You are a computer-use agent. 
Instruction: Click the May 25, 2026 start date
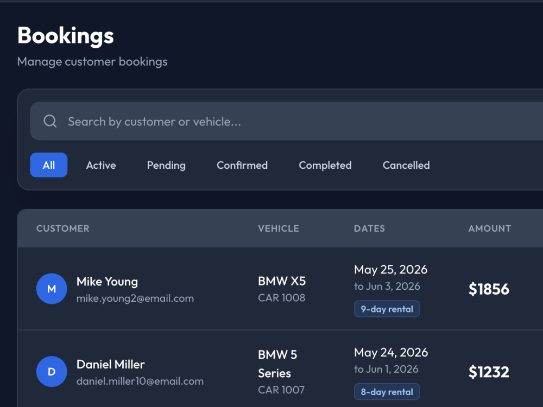pyautogui.click(x=390, y=270)
